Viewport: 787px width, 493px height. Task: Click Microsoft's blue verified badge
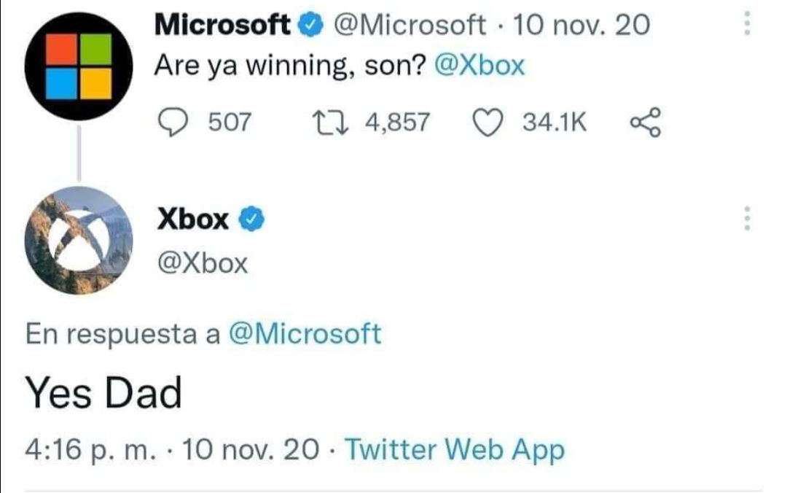pyautogui.click(x=308, y=26)
